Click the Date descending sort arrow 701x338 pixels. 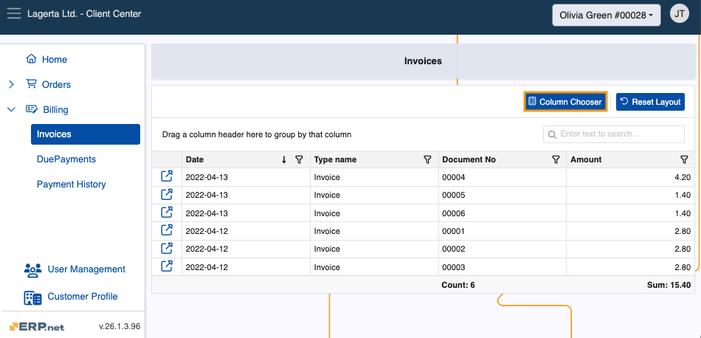[284, 159]
